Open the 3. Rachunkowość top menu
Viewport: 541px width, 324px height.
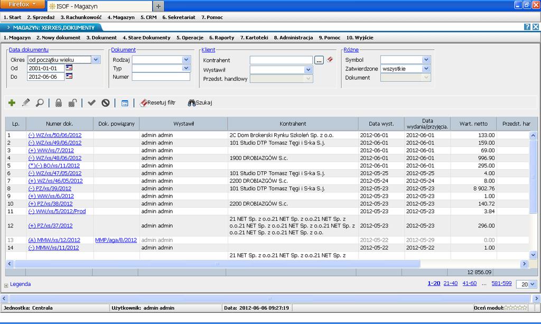tap(81, 17)
